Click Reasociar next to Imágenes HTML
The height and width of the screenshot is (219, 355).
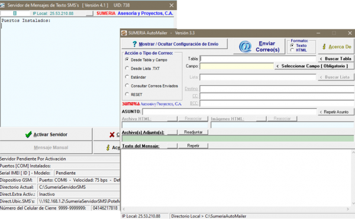282,118
